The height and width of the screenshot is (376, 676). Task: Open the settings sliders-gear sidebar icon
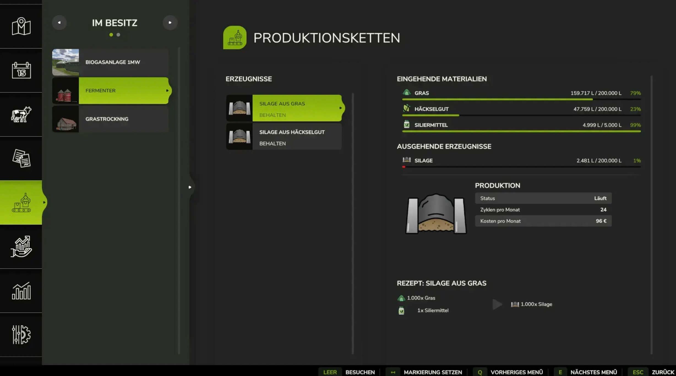coord(21,335)
